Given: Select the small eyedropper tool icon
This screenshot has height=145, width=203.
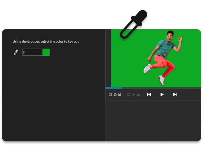Looking at the screenshot, I should pyautogui.click(x=16, y=52).
